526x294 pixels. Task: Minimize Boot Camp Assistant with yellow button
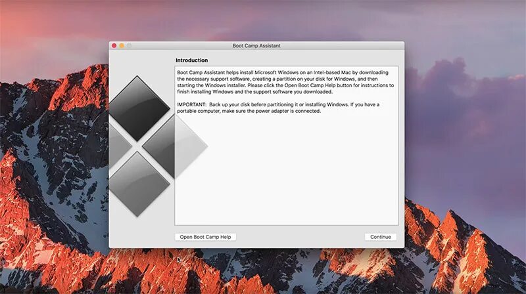click(x=122, y=45)
